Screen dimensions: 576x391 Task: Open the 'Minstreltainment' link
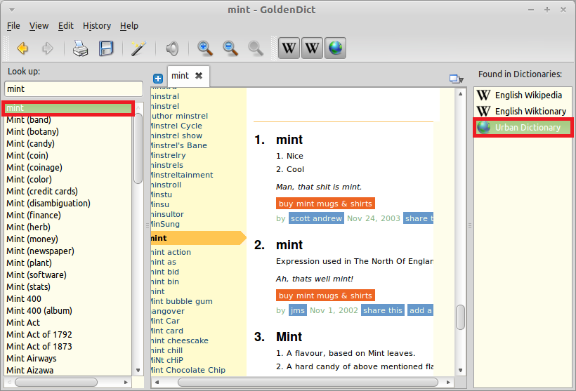tap(182, 175)
